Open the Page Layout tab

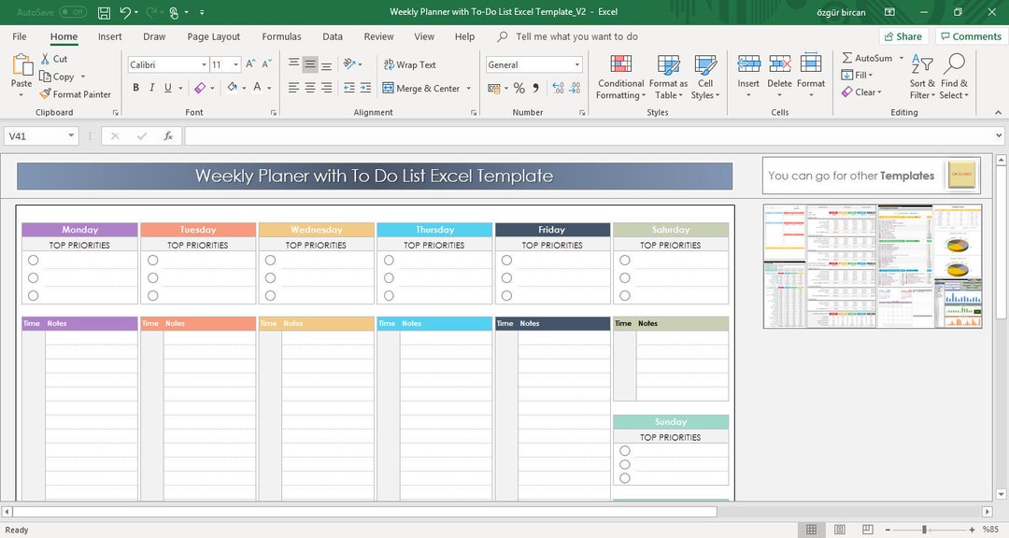point(213,36)
